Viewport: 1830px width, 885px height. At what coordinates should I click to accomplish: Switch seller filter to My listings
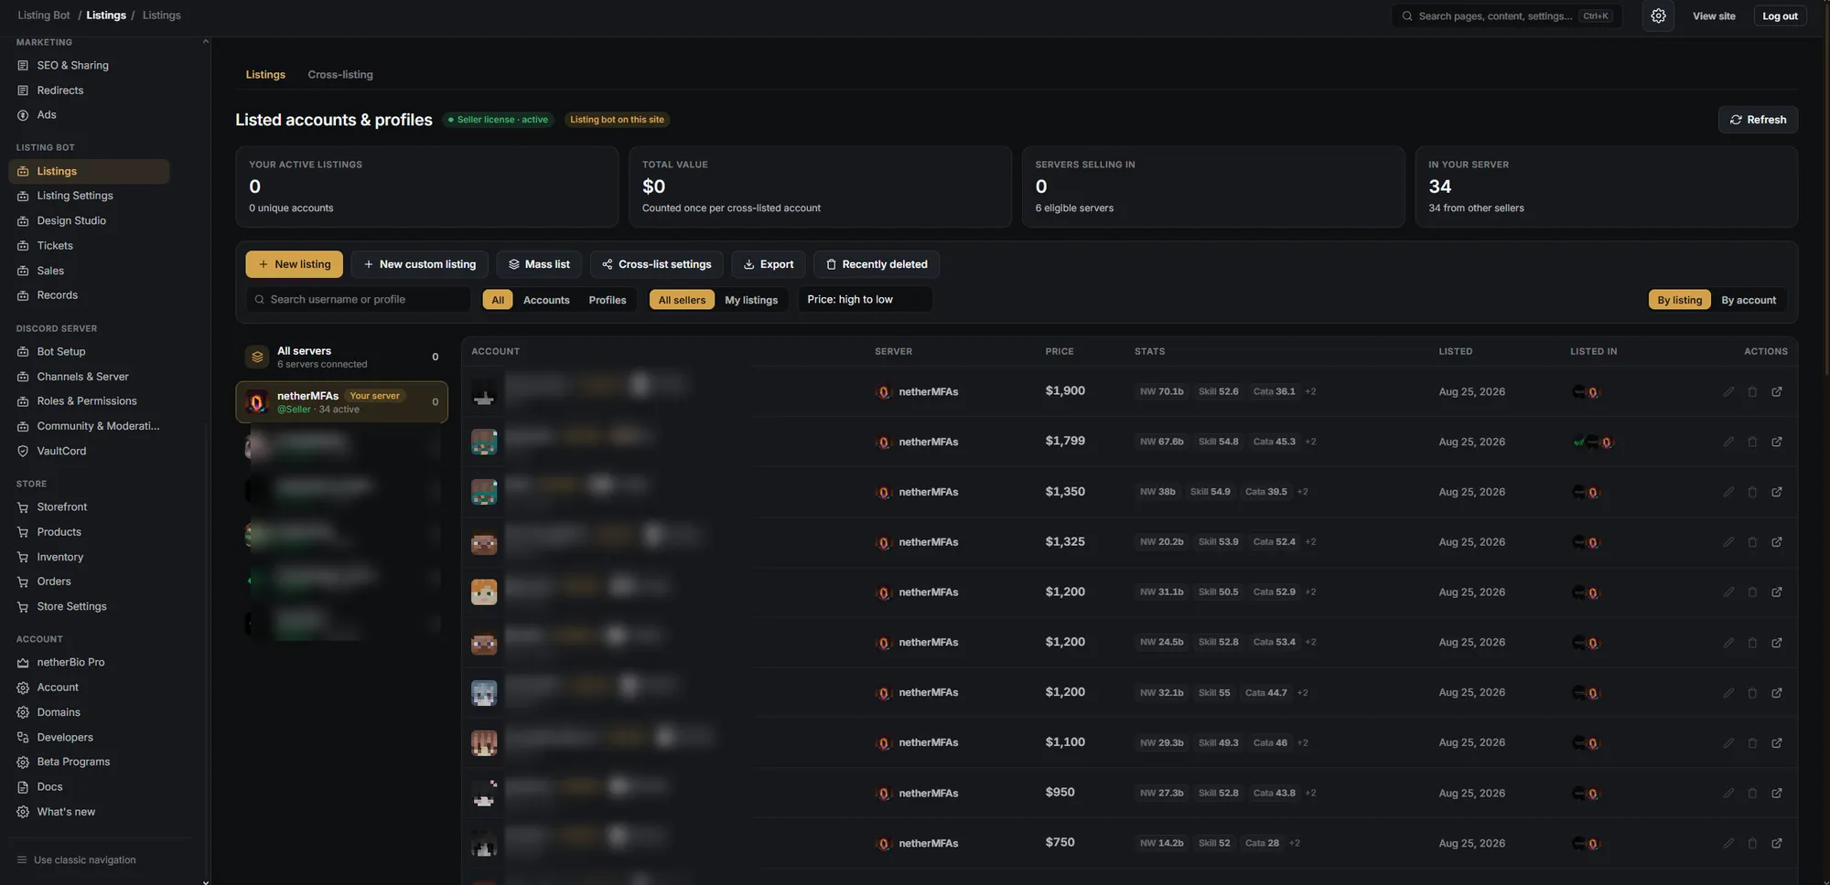[751, 300]
